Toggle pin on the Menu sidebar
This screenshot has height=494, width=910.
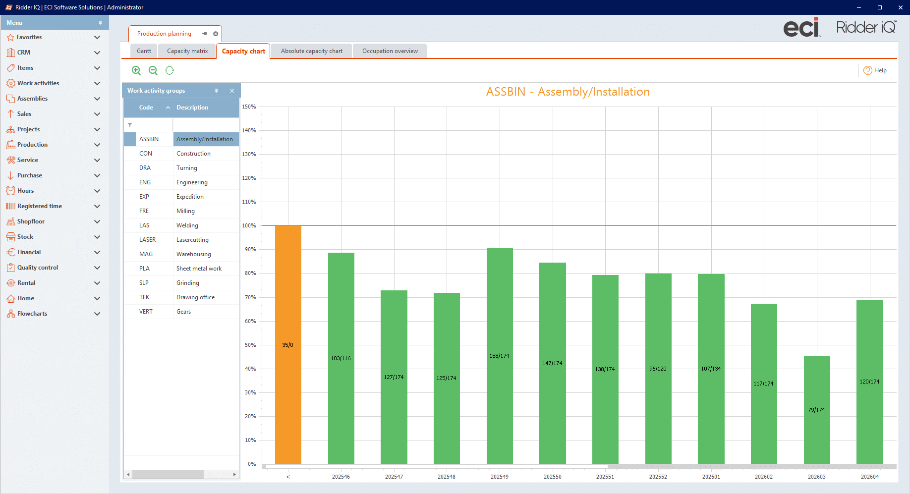point(100,23)
